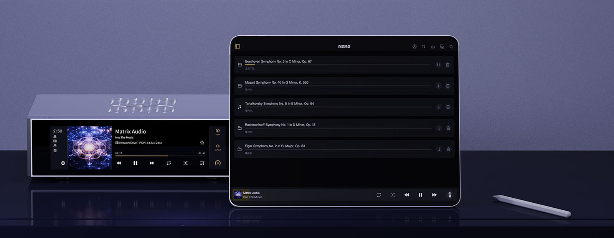The image size is (614, 238).
Task: Toggle shuffle in the tablet's bottom player
Action: [x=393, y=195]
